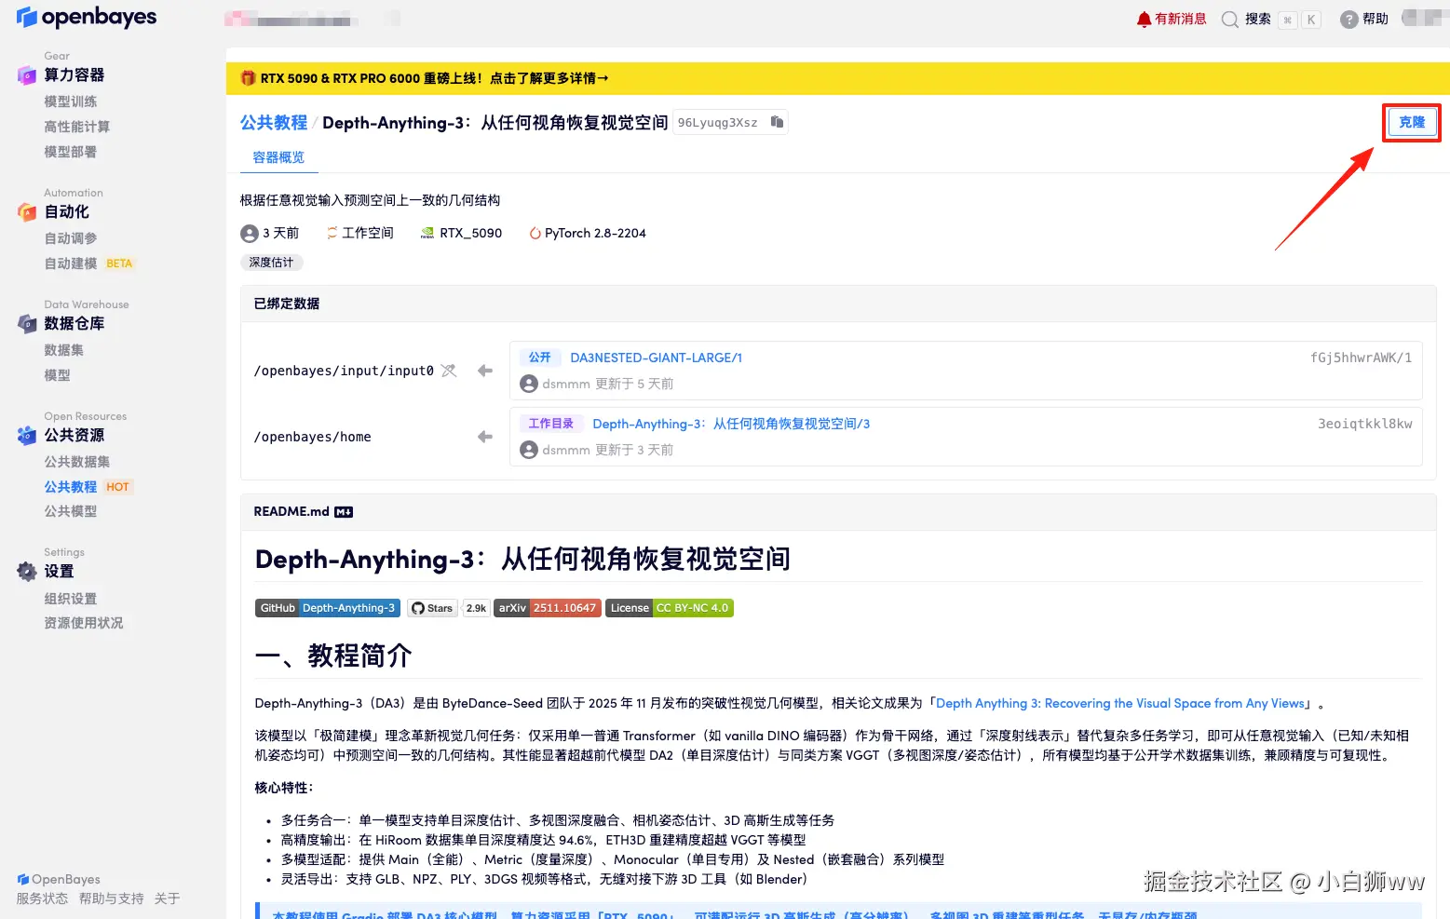Viewport: 1450px width, 919px height.
Task: Click the License CC BY-NC 4.0 badge
Action: click(670, 608)
